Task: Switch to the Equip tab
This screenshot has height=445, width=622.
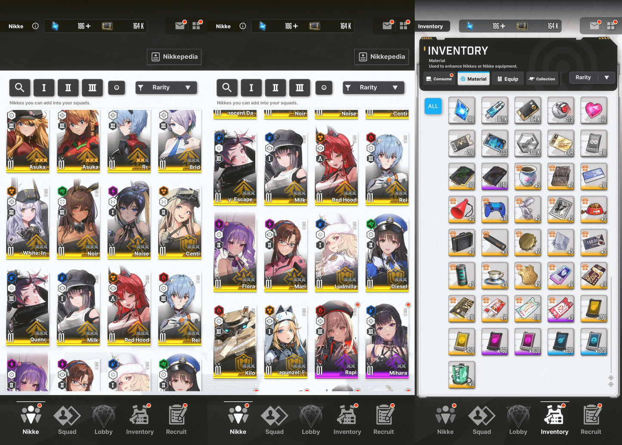Action: pyautogui.click(x=508, y=79)
